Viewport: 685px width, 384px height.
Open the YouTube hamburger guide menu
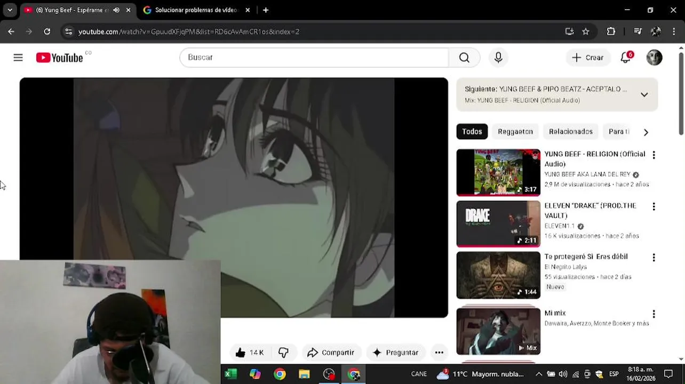point(18,58)
